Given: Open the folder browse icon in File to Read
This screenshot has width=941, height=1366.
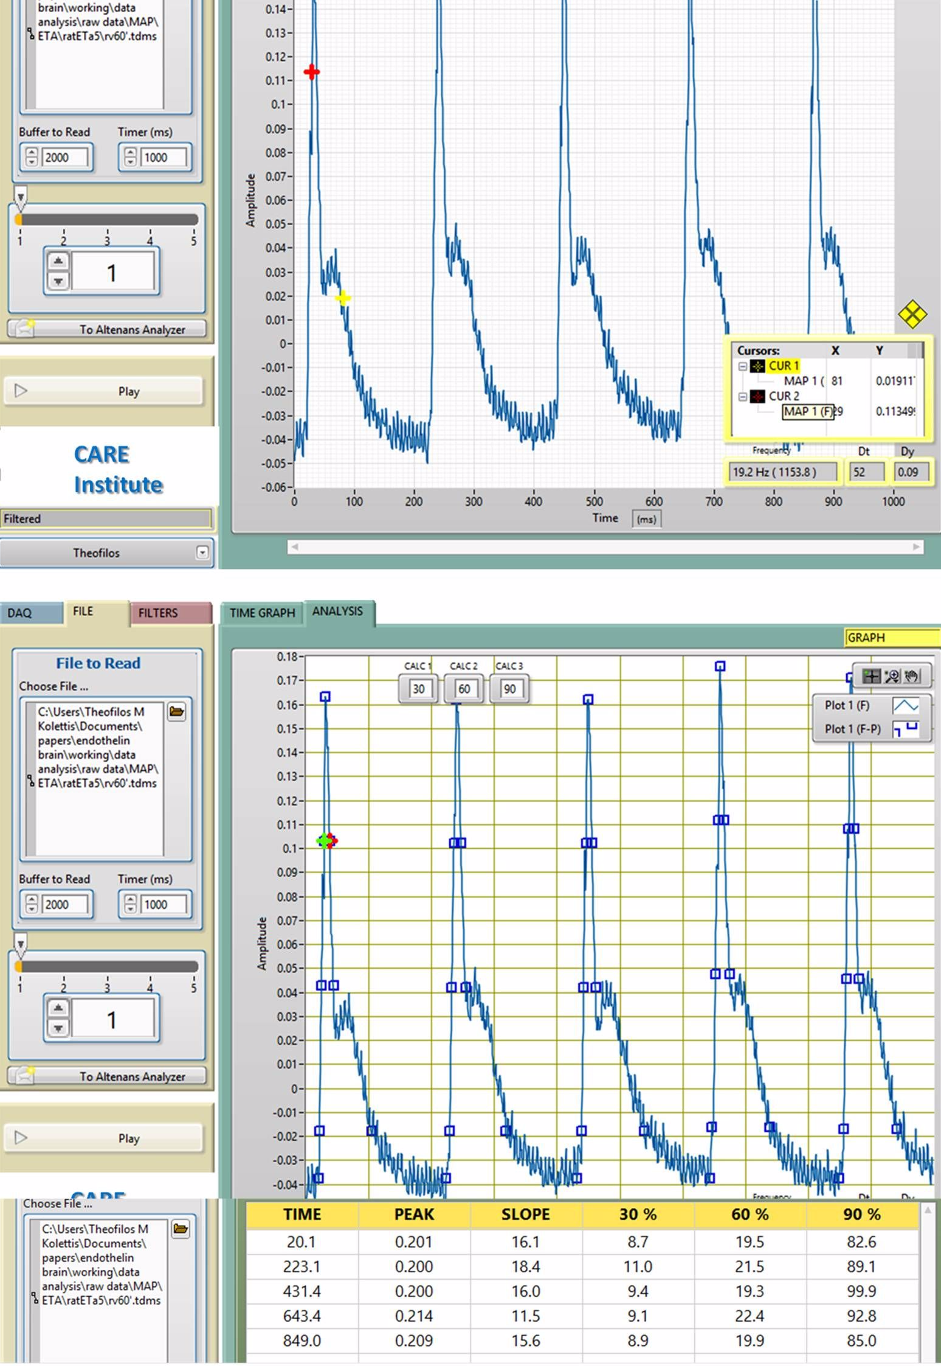Looking at the screenshot, I should point(177,711).
